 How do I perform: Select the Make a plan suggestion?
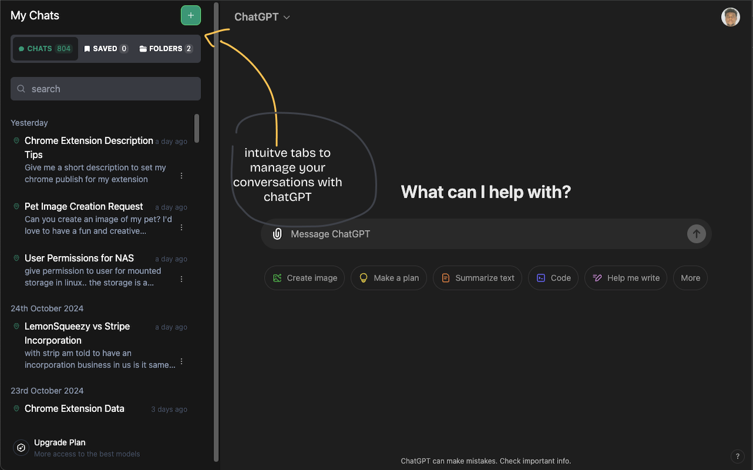click(389, 278)
